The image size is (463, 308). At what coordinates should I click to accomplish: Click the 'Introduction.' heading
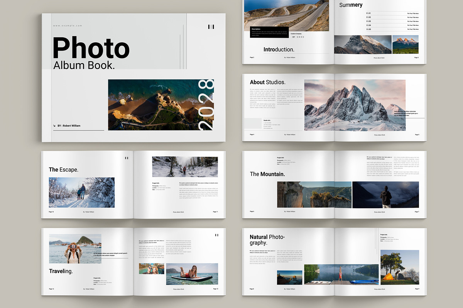point(279,49)
